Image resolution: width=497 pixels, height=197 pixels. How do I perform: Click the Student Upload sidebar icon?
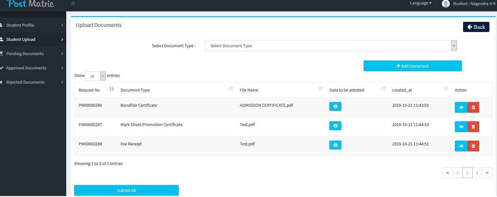click(1, 39)
